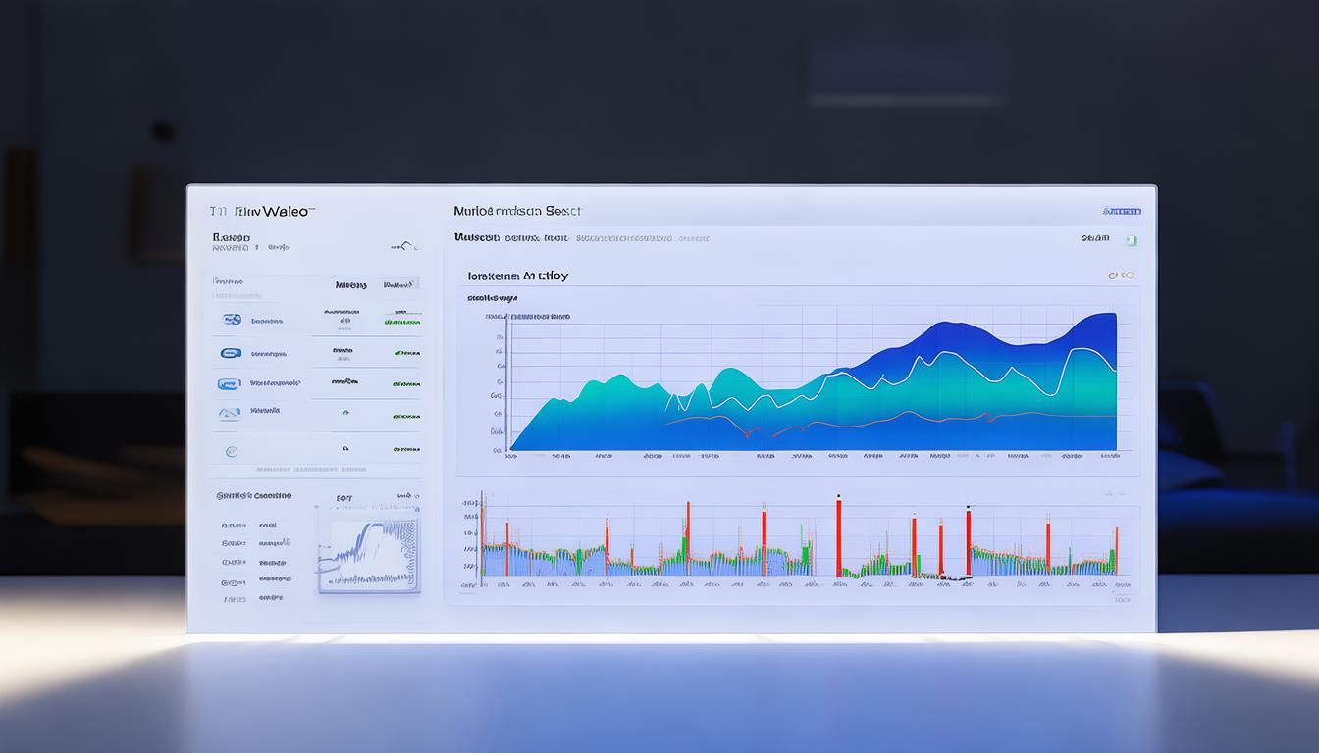The width and height of the screenshot is (1319, 753).
Task: Expand the up arrow in the fourth list row
Action: point(345,414)
